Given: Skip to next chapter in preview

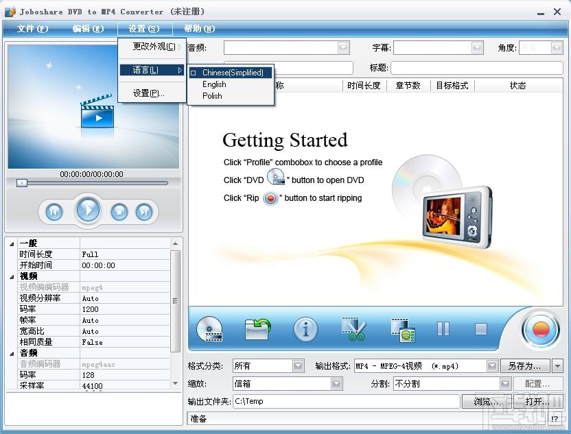Looking at the screenshot, I should tap(144, 211).
